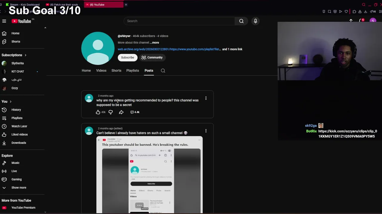
Task: Search within the channel magnifier icon
Action: (x=163, y=71)
